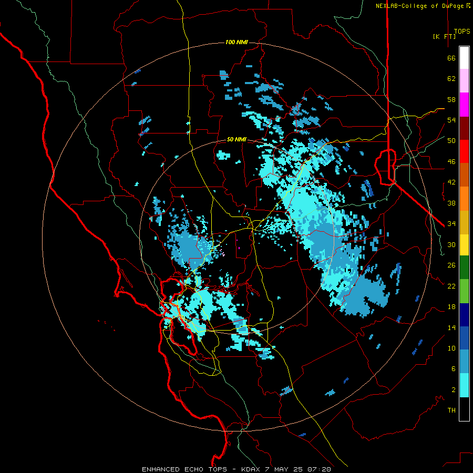Viewport: 473px width, 473px height.
Task: Click the 58 legend value
Action: click(x=451, y=99)
